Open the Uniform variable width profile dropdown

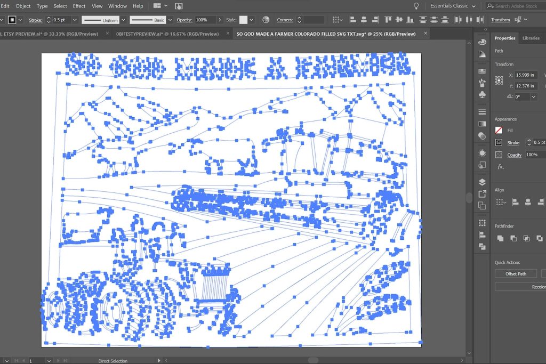pyautogui.click(x=123, y=20)
